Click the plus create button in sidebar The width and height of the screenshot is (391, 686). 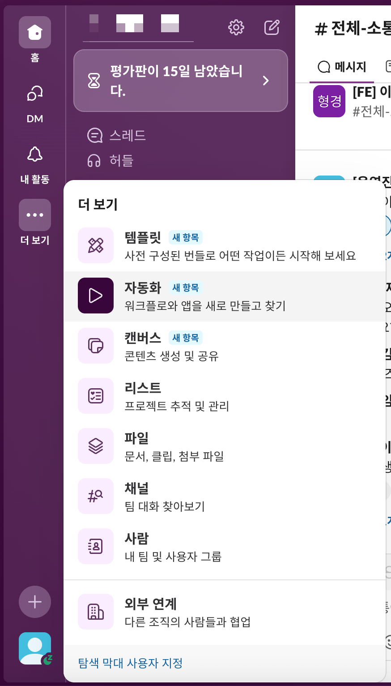click(x=35, y=602)
